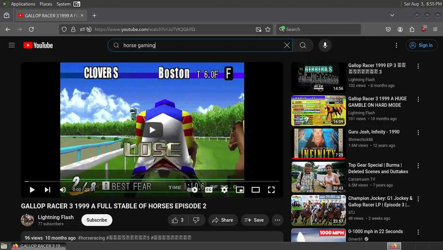Click the play button in player controls

(32, 189)
